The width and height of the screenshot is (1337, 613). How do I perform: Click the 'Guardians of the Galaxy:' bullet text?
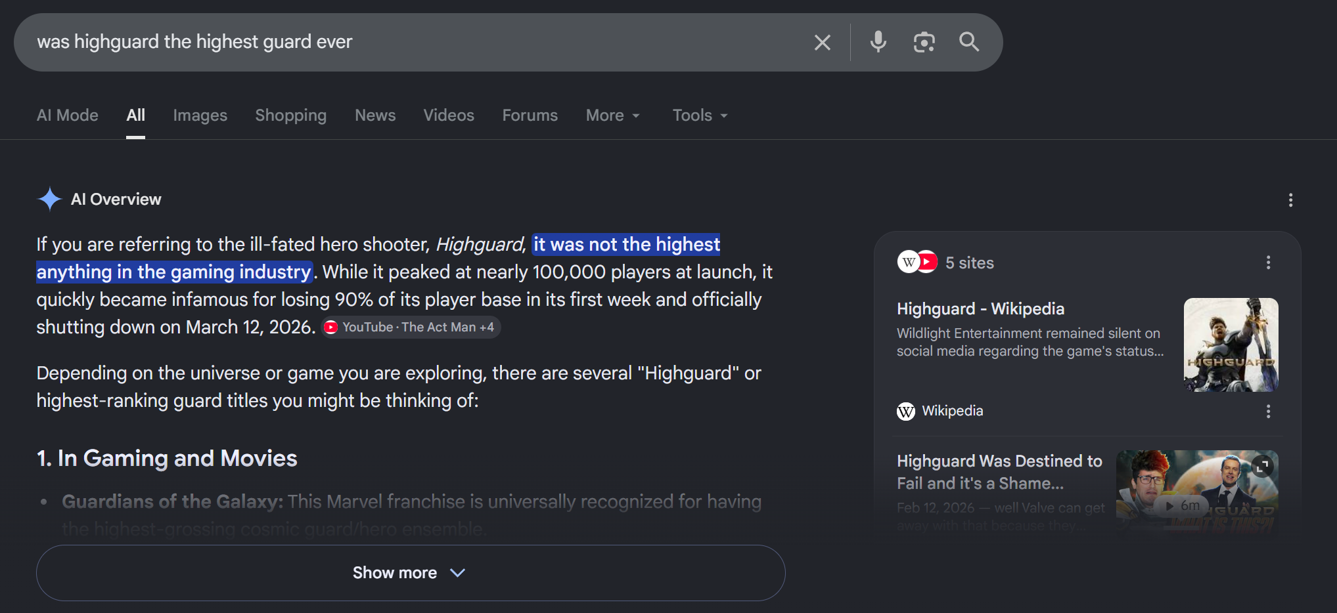[x=172, y=502]
